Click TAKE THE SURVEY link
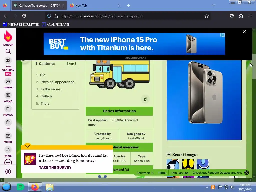Screen dimensions: 256x192 (55, 167)
